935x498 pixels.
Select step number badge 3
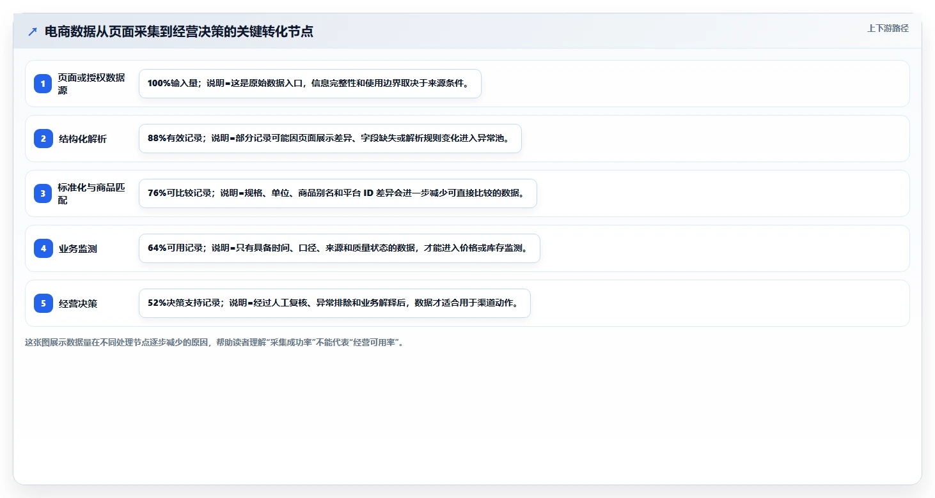click(x=43, y=193)
